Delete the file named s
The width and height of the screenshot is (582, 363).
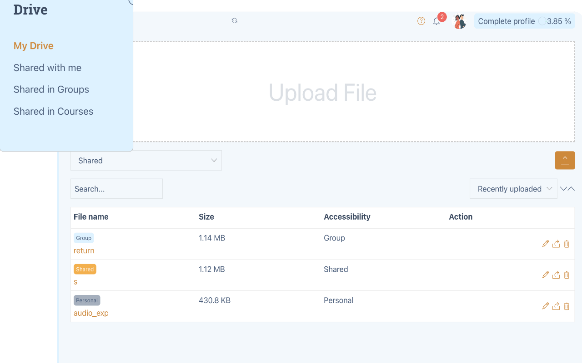(x=567, y=275)
